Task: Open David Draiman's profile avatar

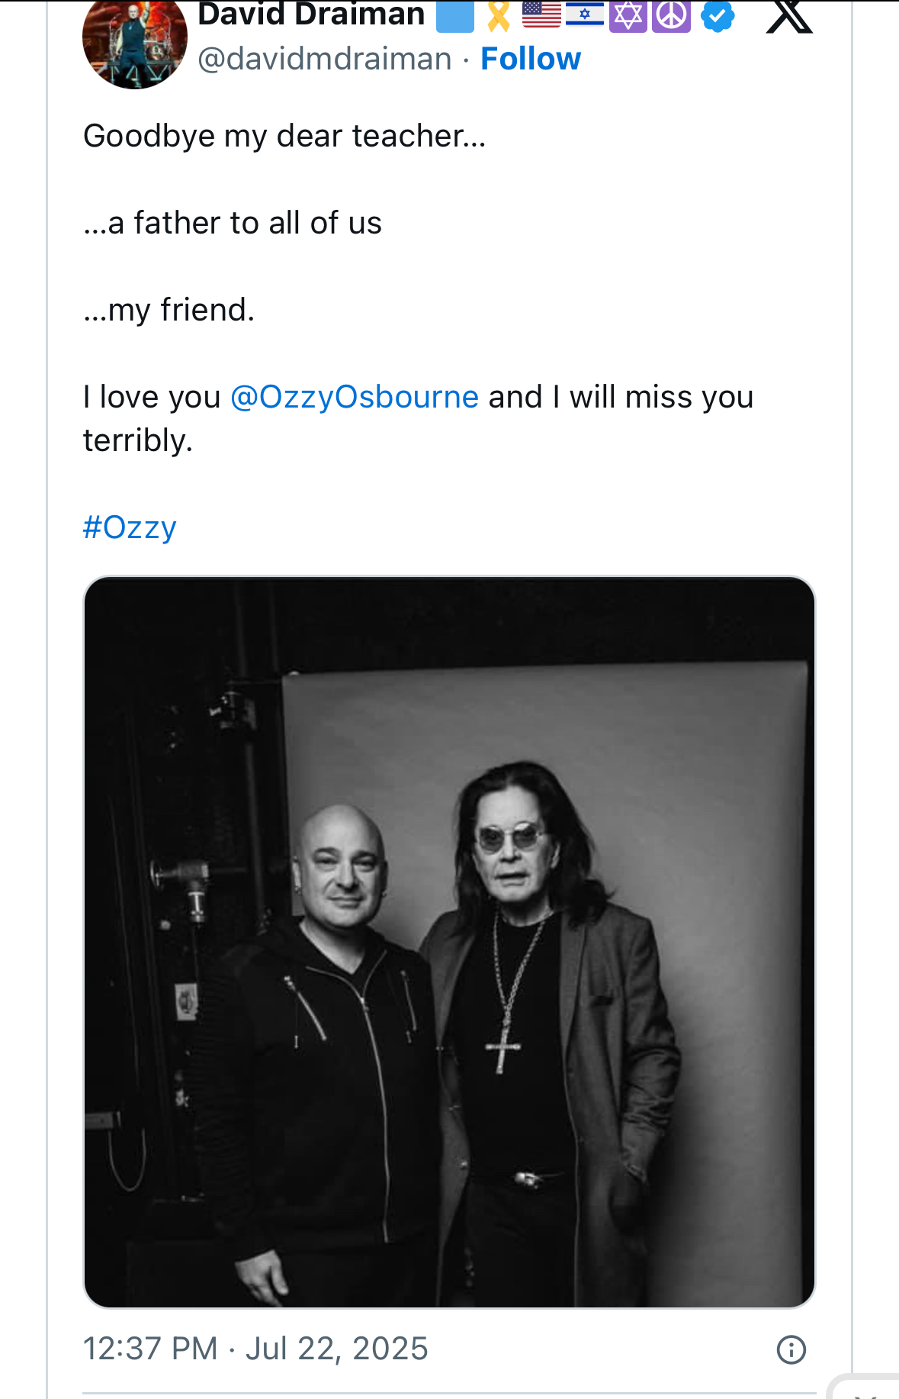Action: [135, 42]
